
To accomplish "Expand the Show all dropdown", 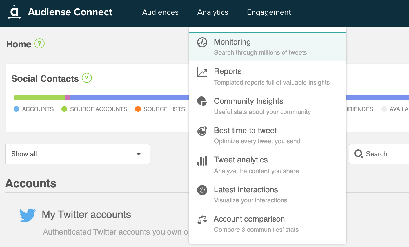I will click(x=78, y=154).
